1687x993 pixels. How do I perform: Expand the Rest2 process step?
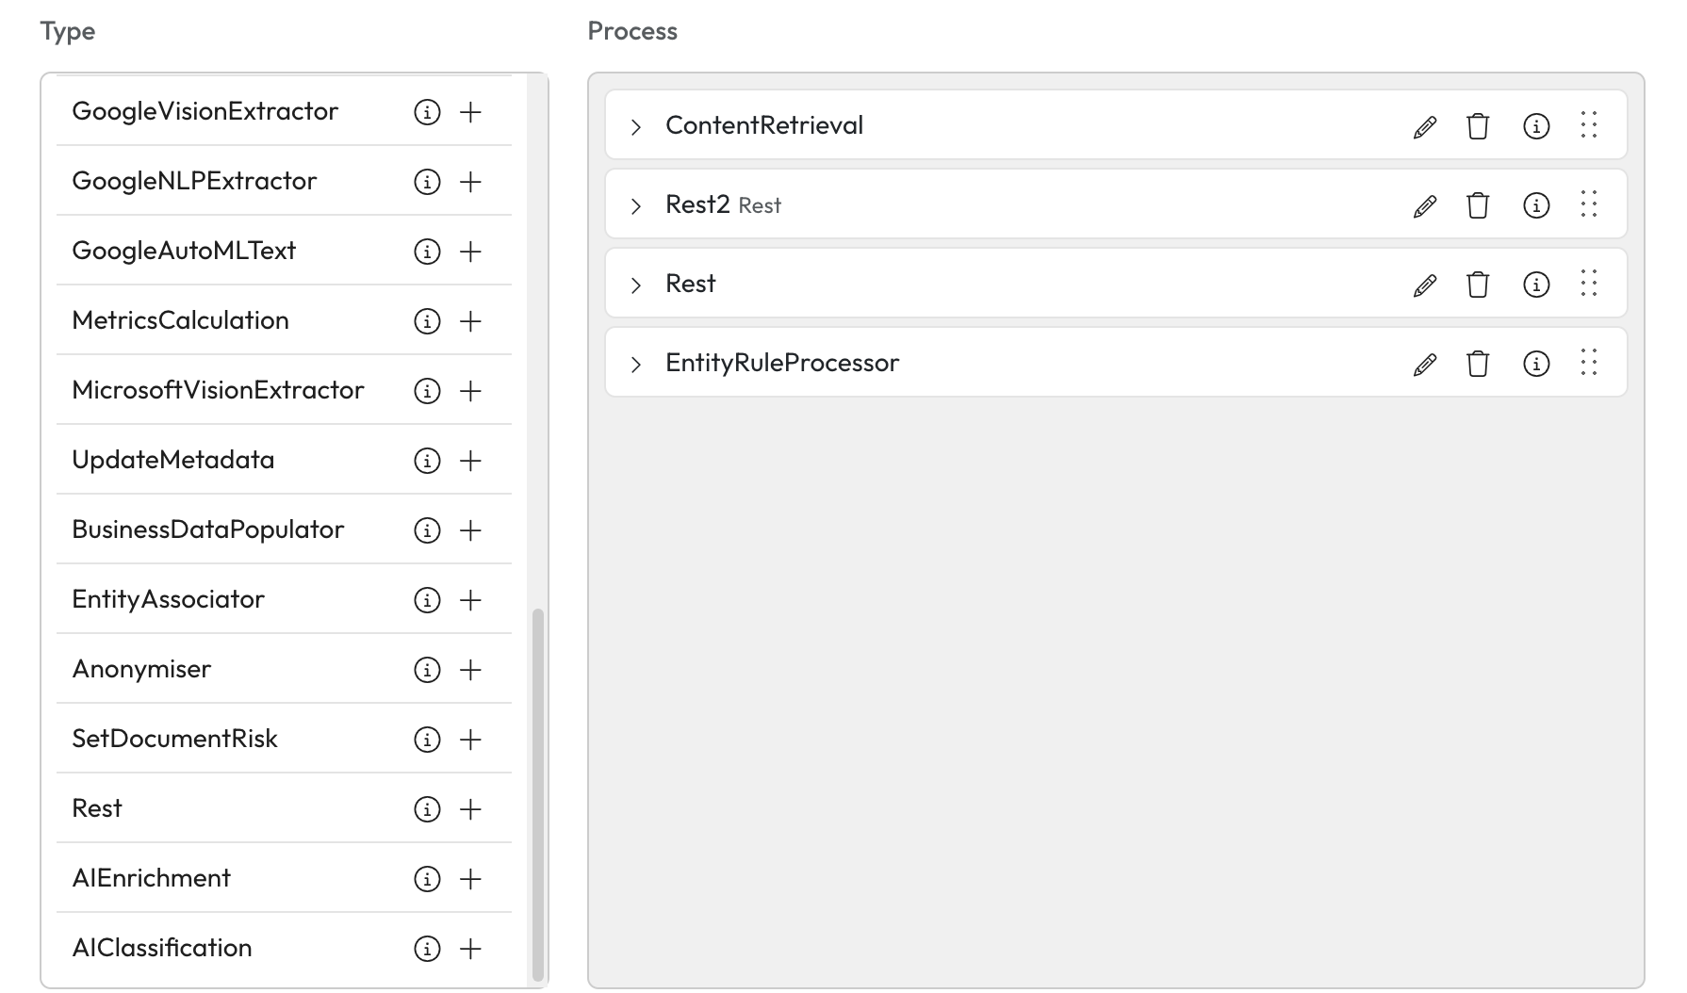click(x=636, y=205)
